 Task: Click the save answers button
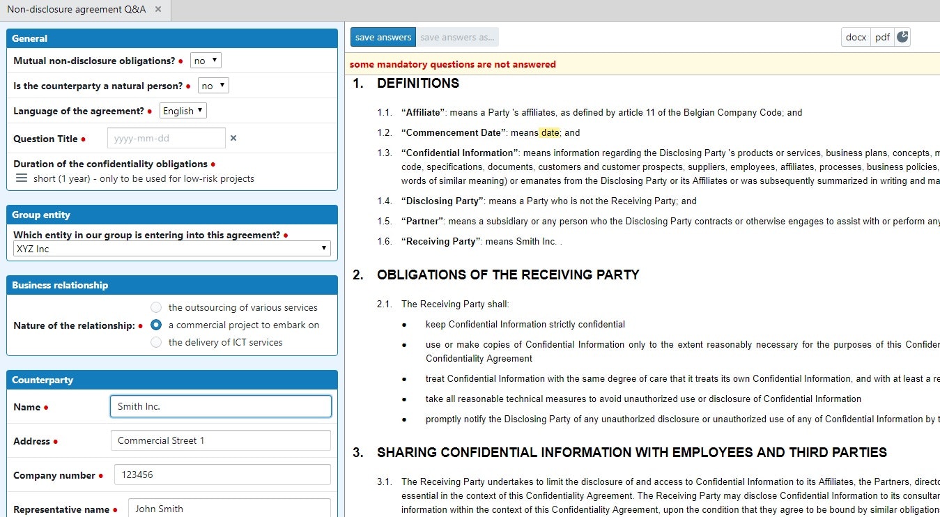click(383, 38)
